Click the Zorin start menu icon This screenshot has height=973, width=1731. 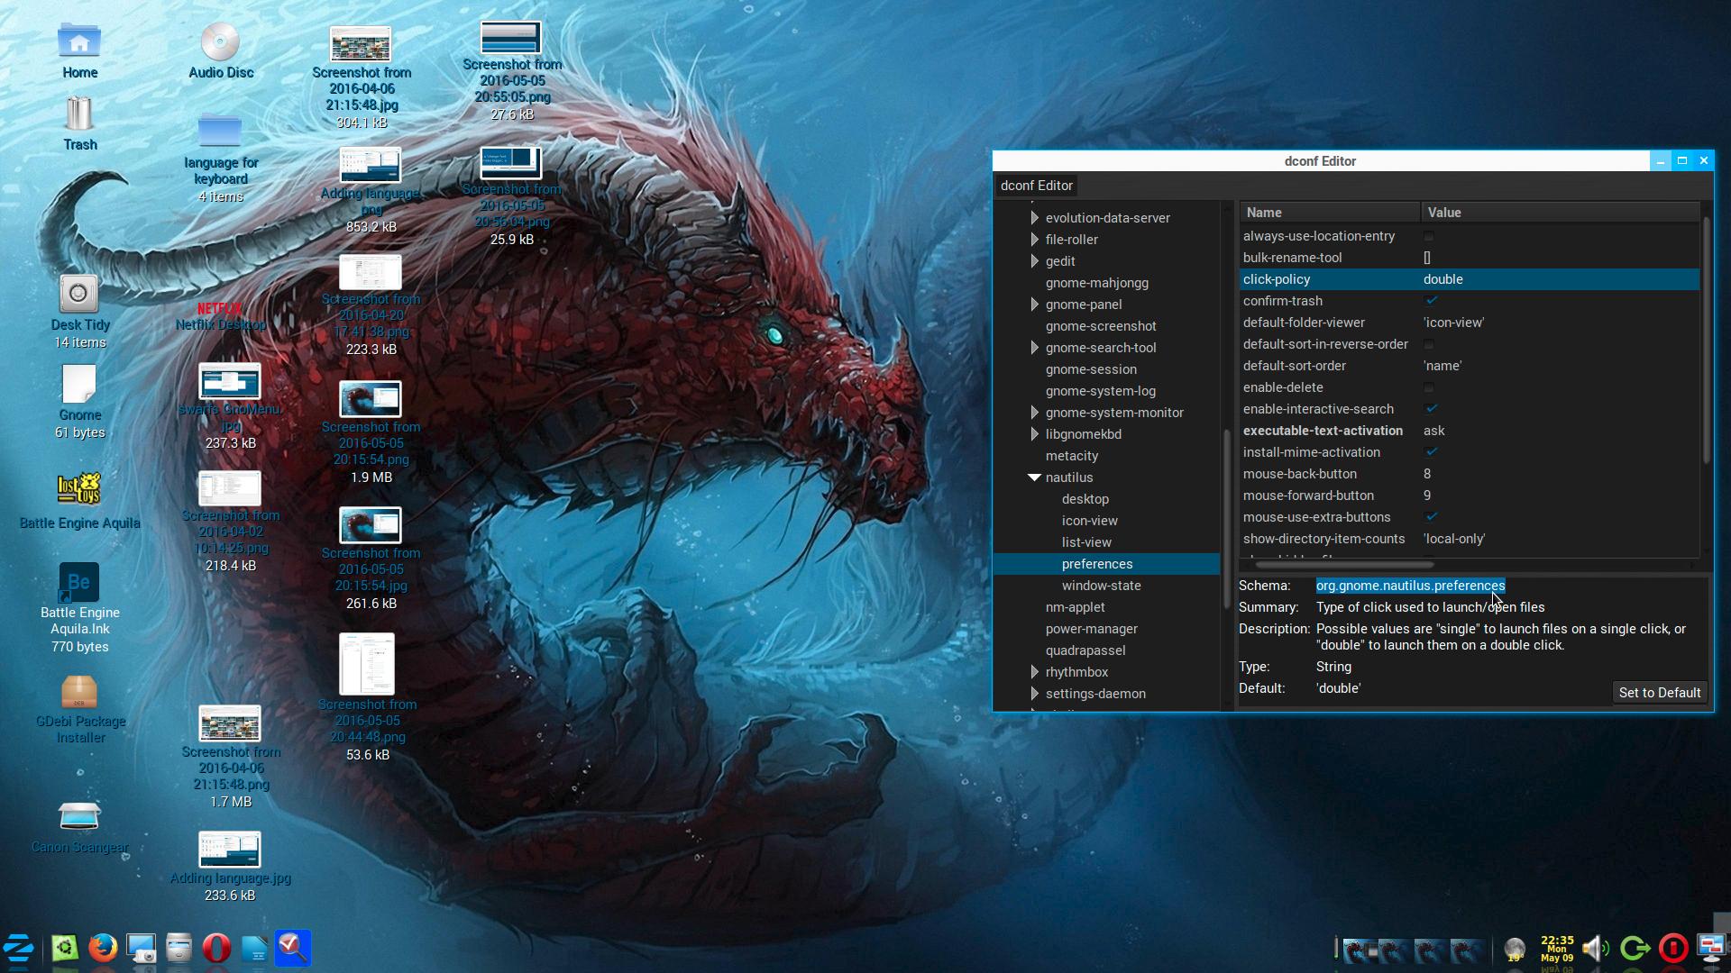point(19,948)
